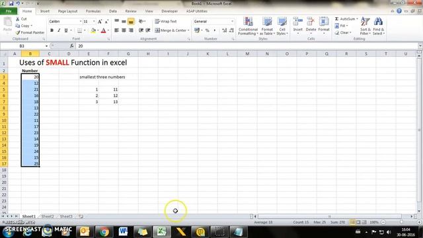Toggle Align Text Right
Screen dimensions: 423x238
(x=131, y=30)
